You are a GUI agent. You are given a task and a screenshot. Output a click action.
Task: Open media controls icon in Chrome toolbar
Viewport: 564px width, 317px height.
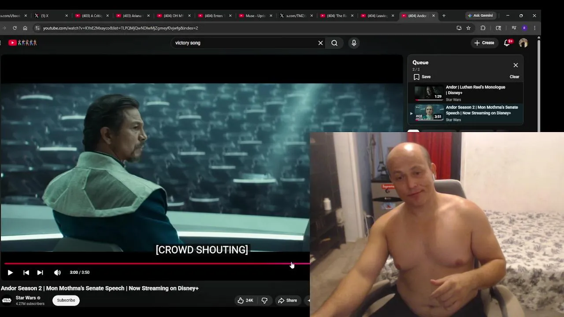pos(514,28)
